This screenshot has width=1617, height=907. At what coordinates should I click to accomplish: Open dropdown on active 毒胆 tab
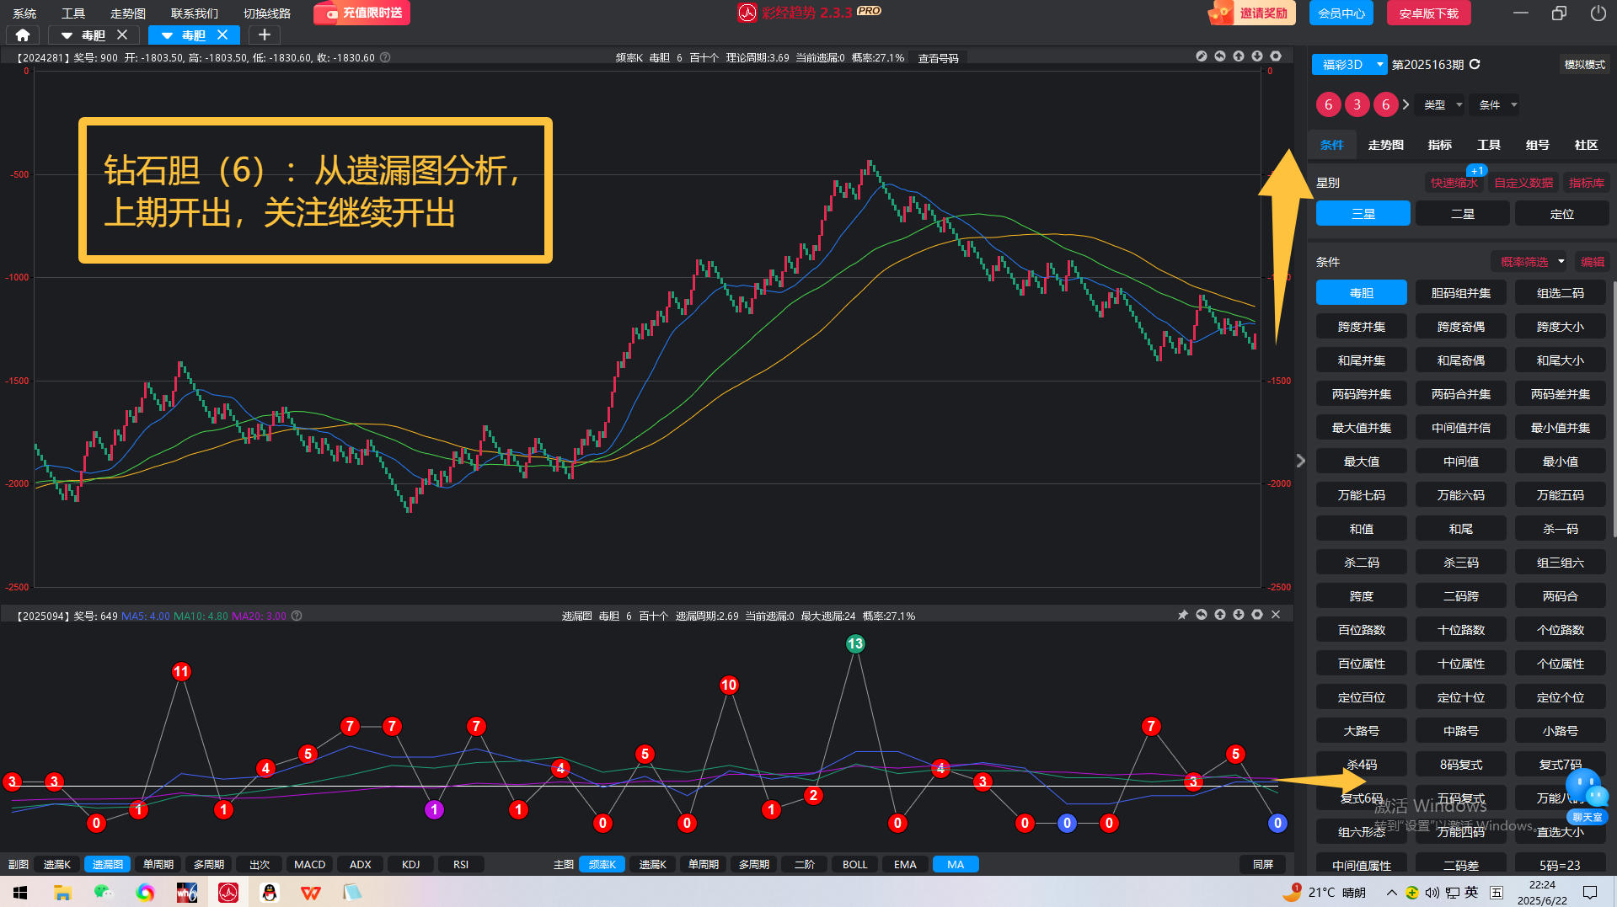point(167,35)
